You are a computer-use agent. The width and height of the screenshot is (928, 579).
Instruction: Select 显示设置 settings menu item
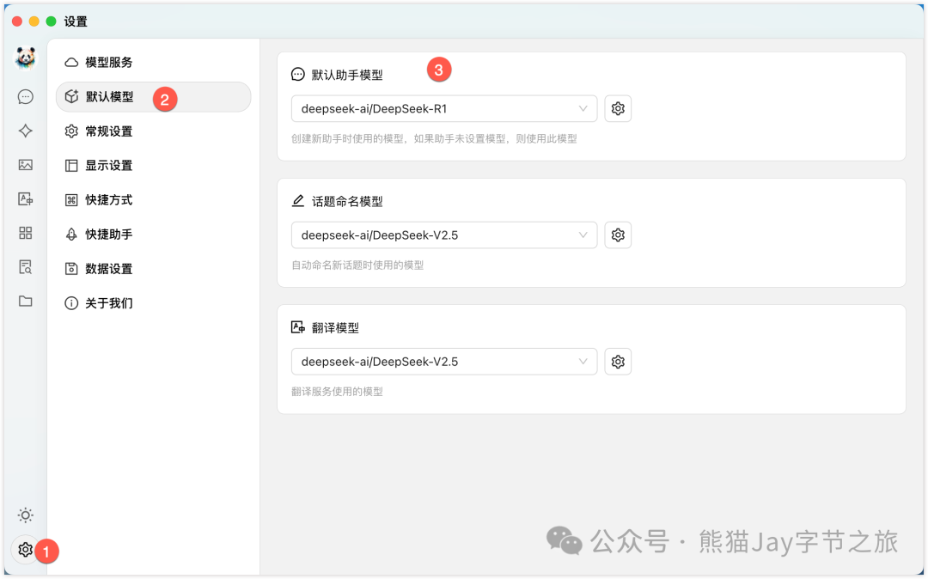tap(153, 166)
